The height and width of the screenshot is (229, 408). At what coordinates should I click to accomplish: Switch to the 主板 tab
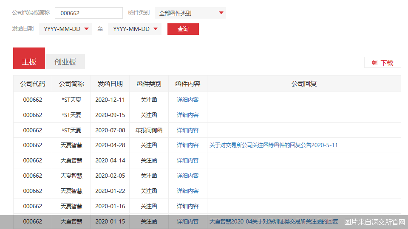(x=29, y=59)
